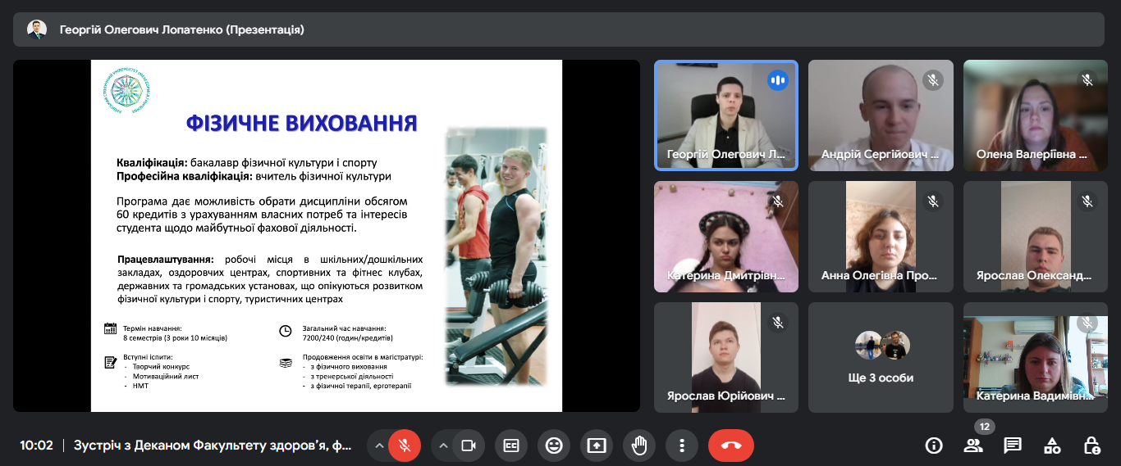The width and height of the screenshot is (1121, 466).
Task: Open the Ще 3 особи tile
Action: click(x=881, y=358)
